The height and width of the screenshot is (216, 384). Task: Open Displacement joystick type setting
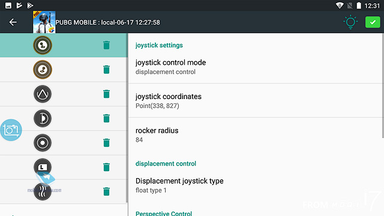(x=255, y=185)
